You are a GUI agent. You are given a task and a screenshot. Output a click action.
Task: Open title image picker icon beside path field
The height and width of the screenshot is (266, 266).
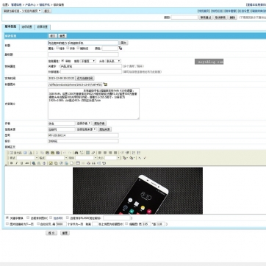[105, 85]
